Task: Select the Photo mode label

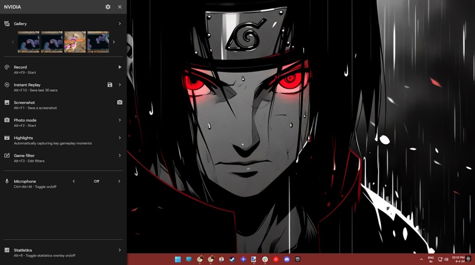Action: 25,120
